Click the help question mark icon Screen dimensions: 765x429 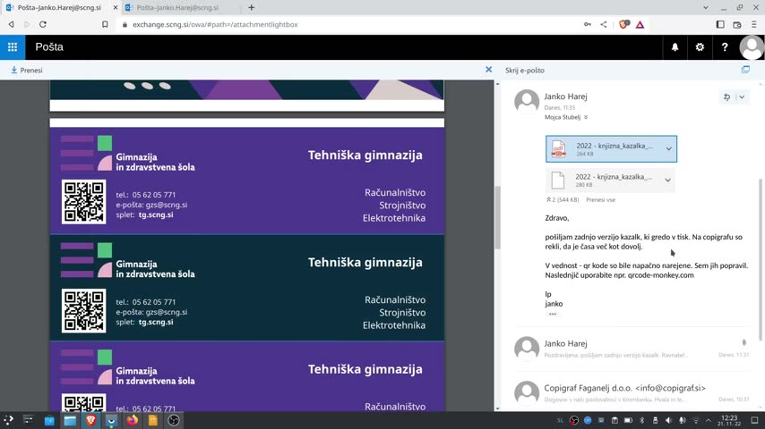click(x=725, y=47)
